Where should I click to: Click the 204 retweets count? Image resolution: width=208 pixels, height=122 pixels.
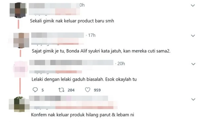(x=71, y=90)
